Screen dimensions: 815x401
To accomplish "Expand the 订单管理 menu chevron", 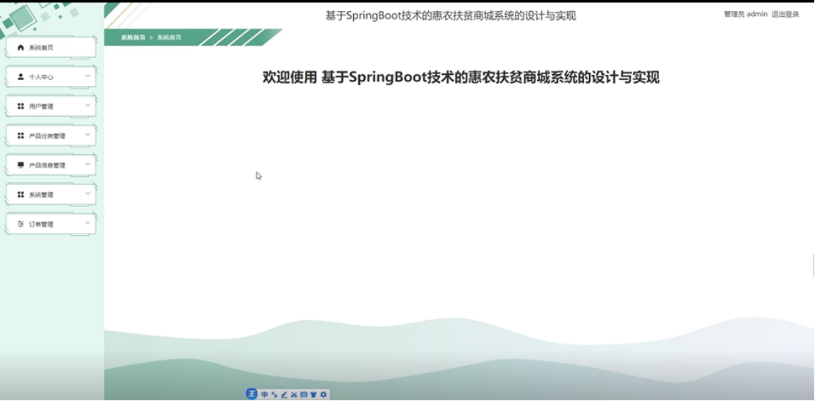I will click(88, 223).
